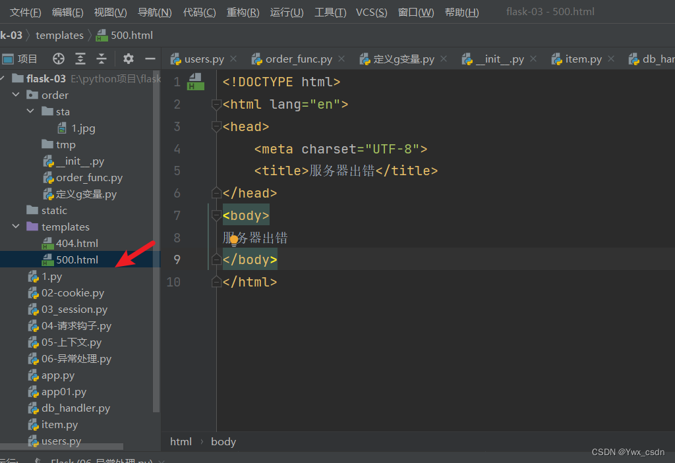
Task: Fold the head tag block at line 3
Action: click(216, 126)
